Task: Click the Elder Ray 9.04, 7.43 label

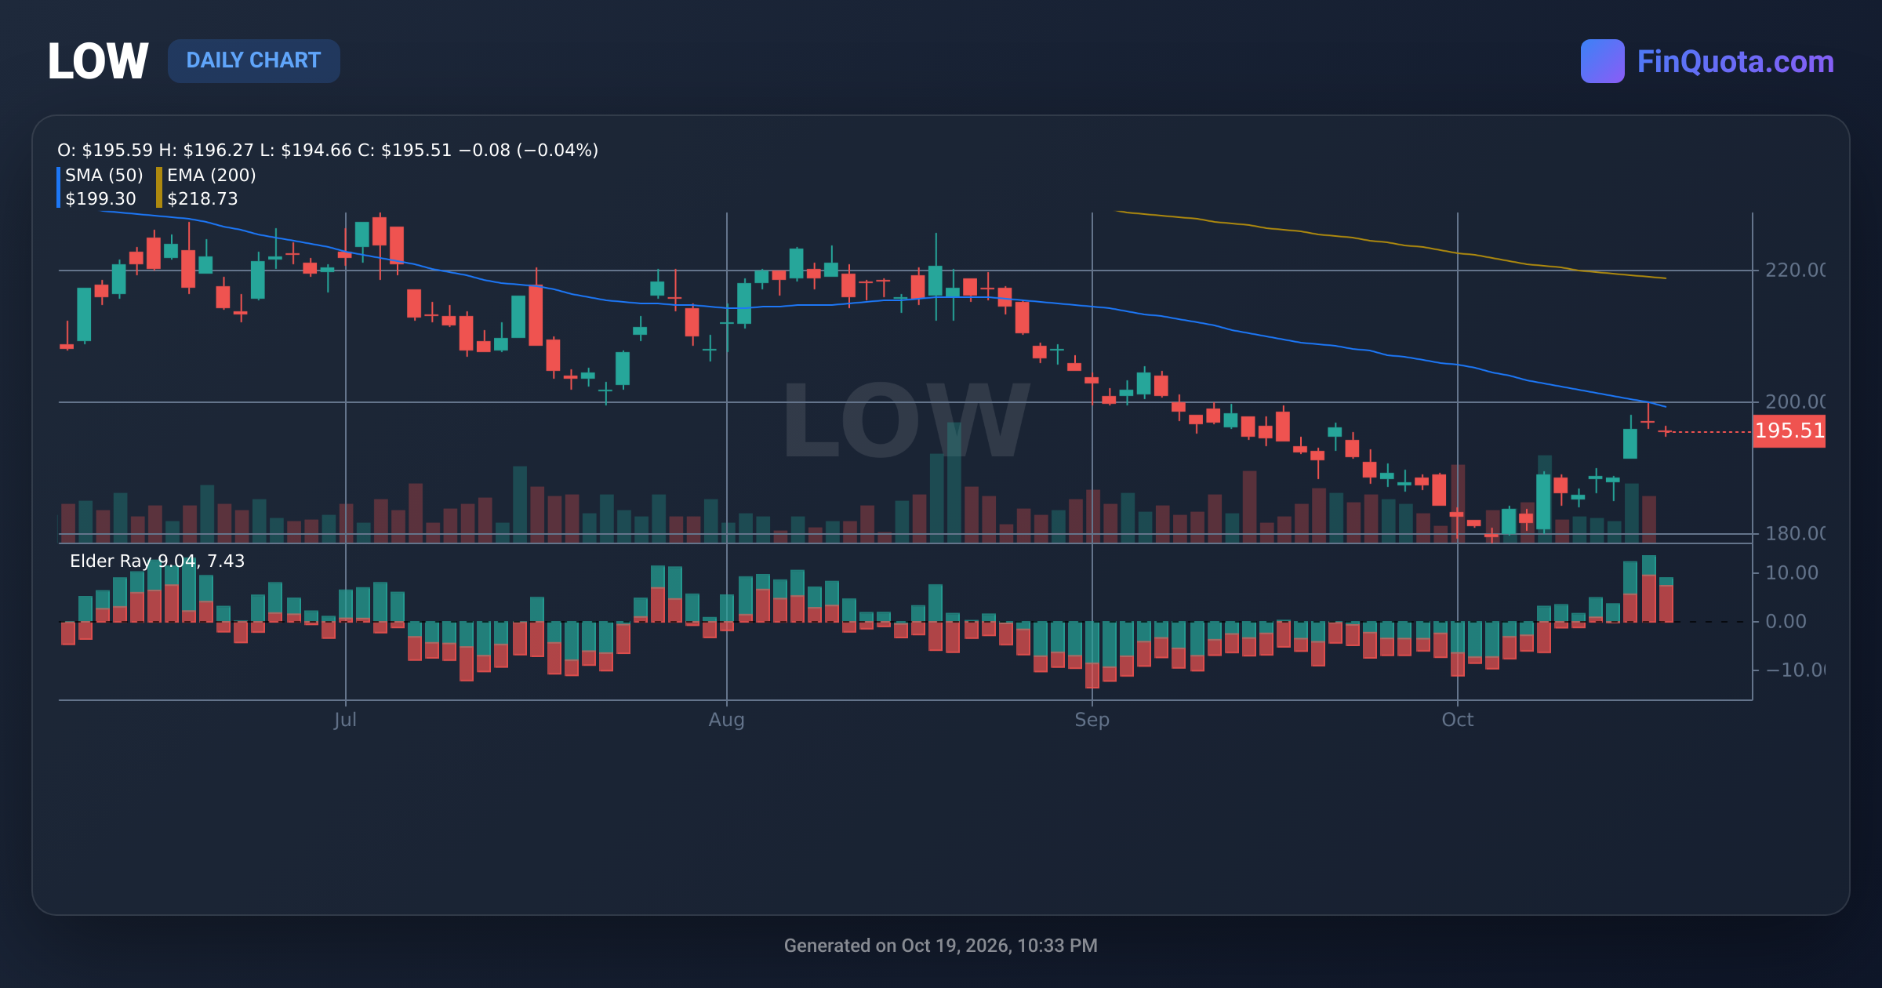Action: pos(157,561)
